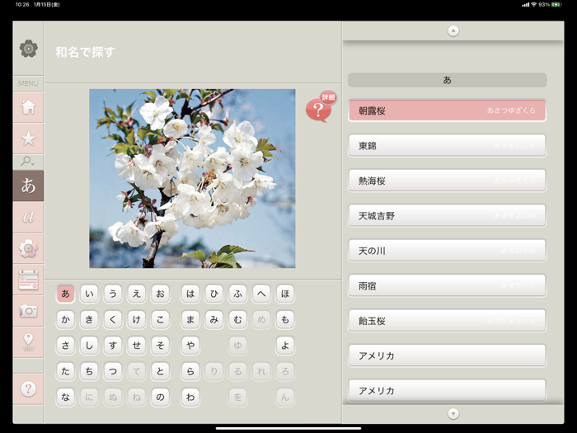Select kana key み
This screenshot has width=577, height=433.
click(214, 319)
